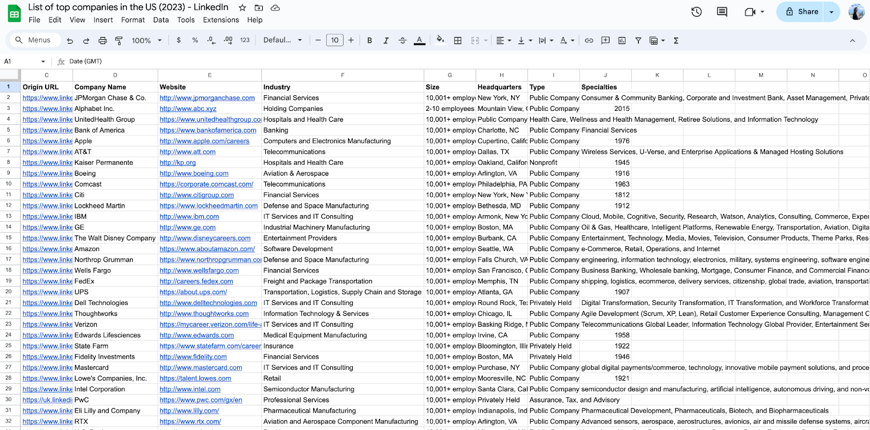Toggle bold formatting

[369, 40]
